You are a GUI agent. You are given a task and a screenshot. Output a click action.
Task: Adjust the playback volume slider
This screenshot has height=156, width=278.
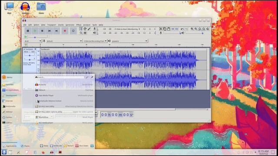194,33
